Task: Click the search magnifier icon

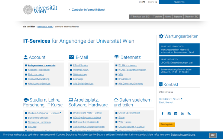Action: [x=156, y=2]
